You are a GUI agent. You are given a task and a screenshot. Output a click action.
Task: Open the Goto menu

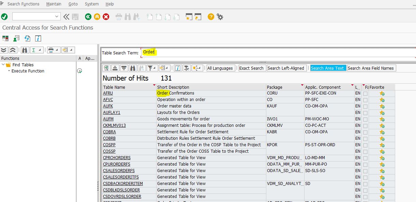73,4
